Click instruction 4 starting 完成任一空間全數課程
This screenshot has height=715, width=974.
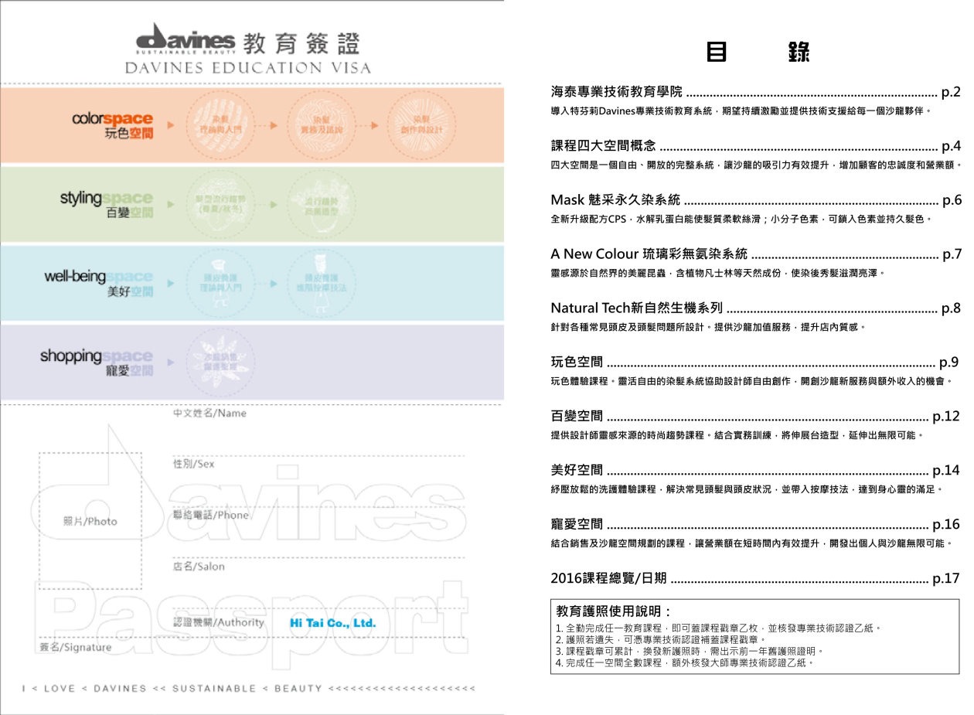[x=684, y=663]
